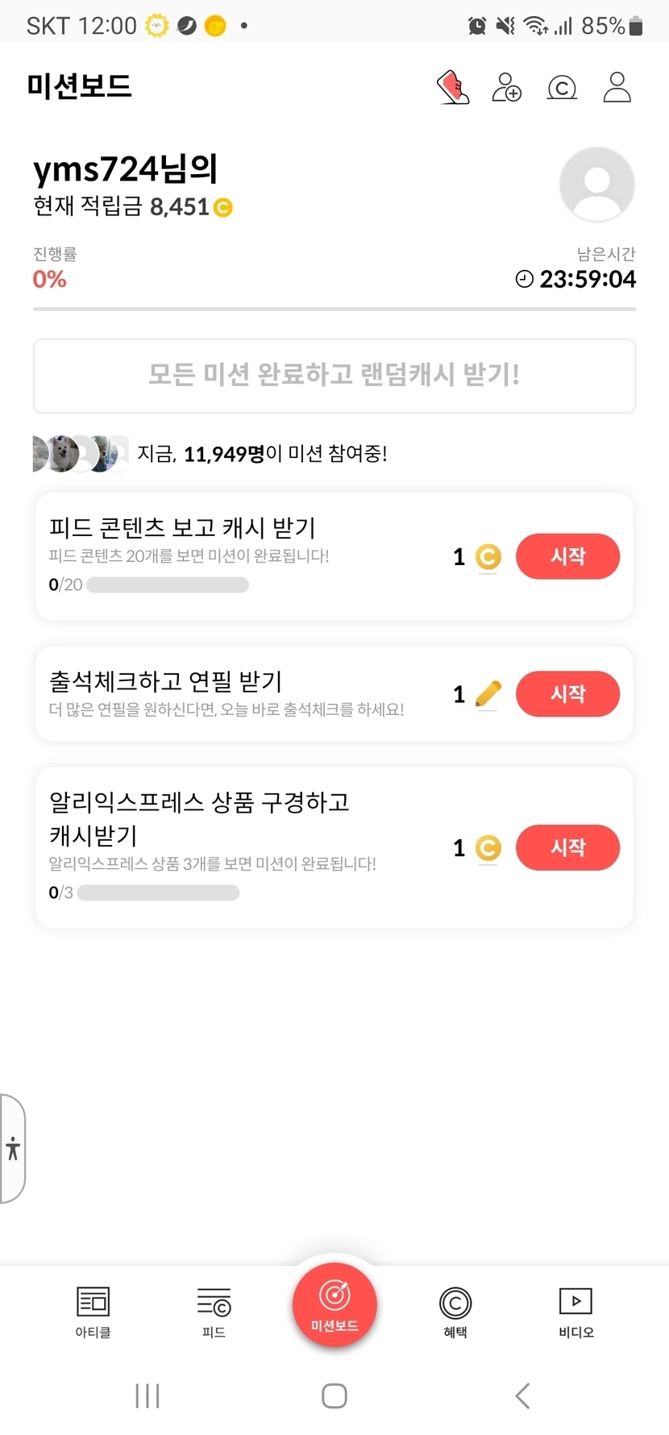Switch to 피드 tab
The height and width of the screenshot is (1435, 669).
pos(214,1312)
